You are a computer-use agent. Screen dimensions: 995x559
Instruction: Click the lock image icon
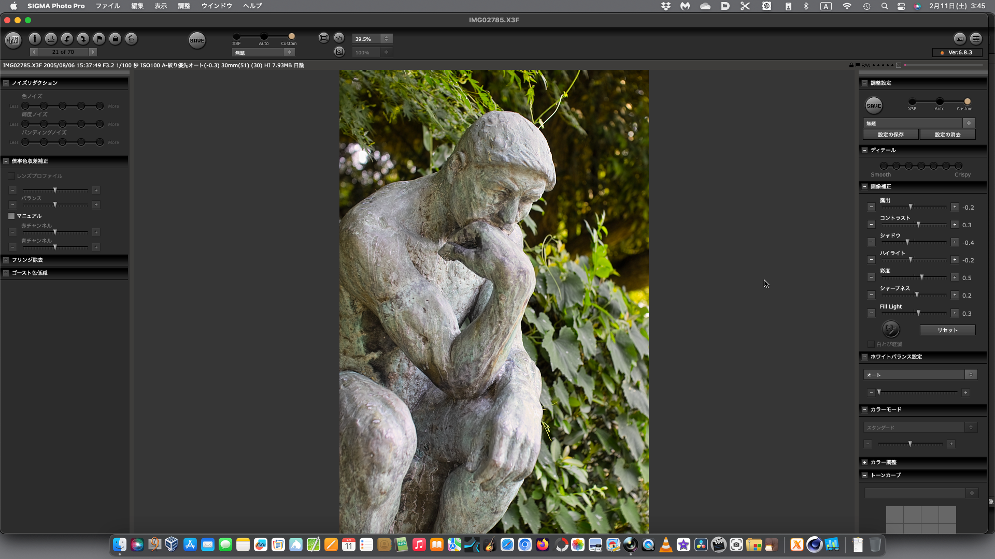click(x=115, y=39)
